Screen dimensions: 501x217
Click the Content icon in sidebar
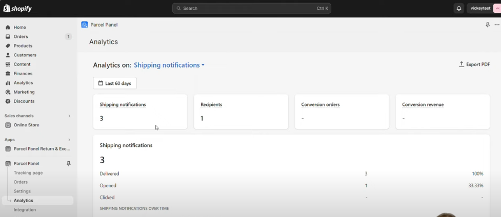[8, 64]
